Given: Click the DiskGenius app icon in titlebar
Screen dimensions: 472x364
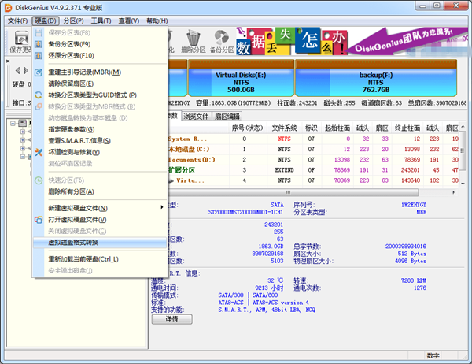Looking at the screenshot, I should 9,8.
